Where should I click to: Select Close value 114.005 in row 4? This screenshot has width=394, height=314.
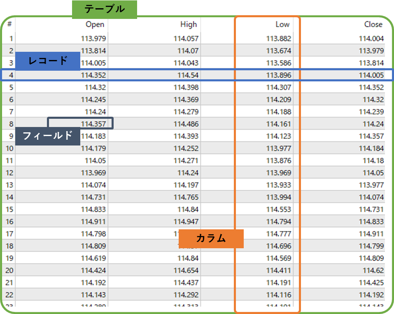(x=371, y=75)
